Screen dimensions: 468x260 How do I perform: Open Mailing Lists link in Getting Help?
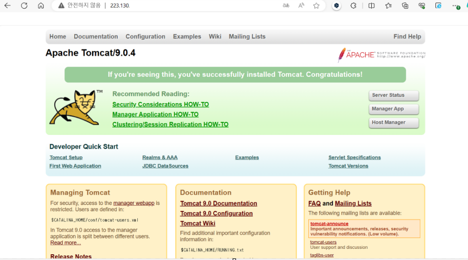[x=353, y=203]
